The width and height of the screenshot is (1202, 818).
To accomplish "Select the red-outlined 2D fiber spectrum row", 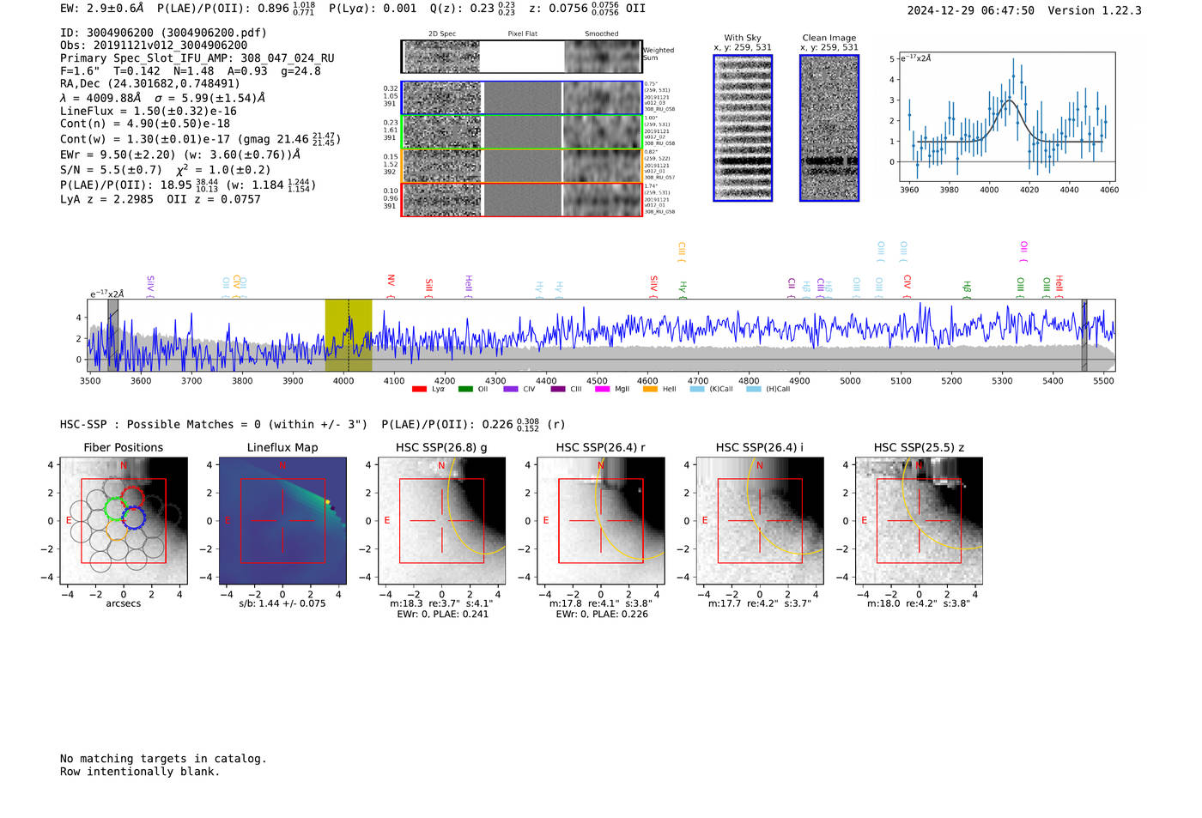I will pyautogui.click(x=521, y=199).
